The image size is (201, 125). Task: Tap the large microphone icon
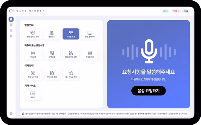(x=149, y=51)
